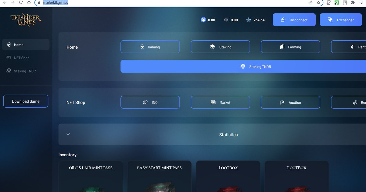Disconnect the wallet
The height and width of the screenshot is (192, 366).
pos(294,20)
